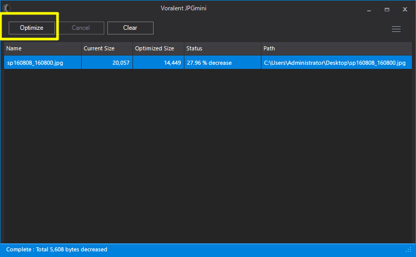Click the resize grip in bottom-right corner
The image size is (416, 257).
(x=409, y=250)
